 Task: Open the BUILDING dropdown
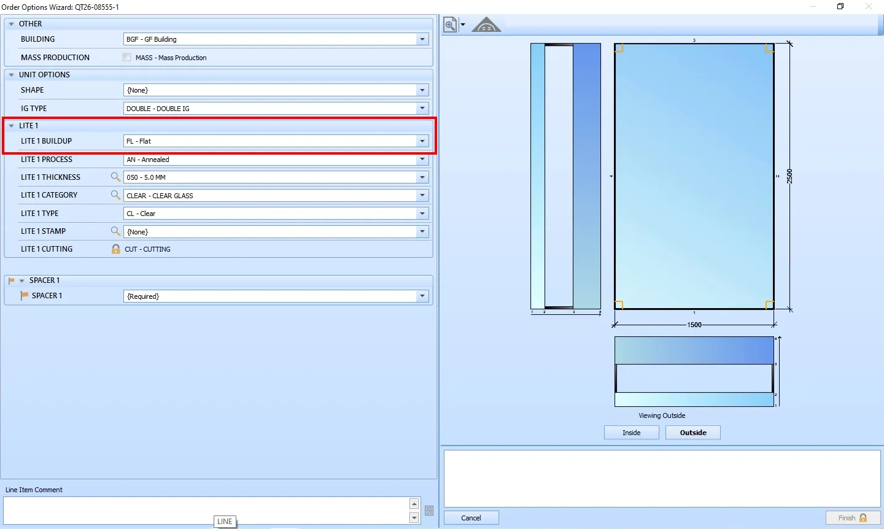[x=422, y=39]
